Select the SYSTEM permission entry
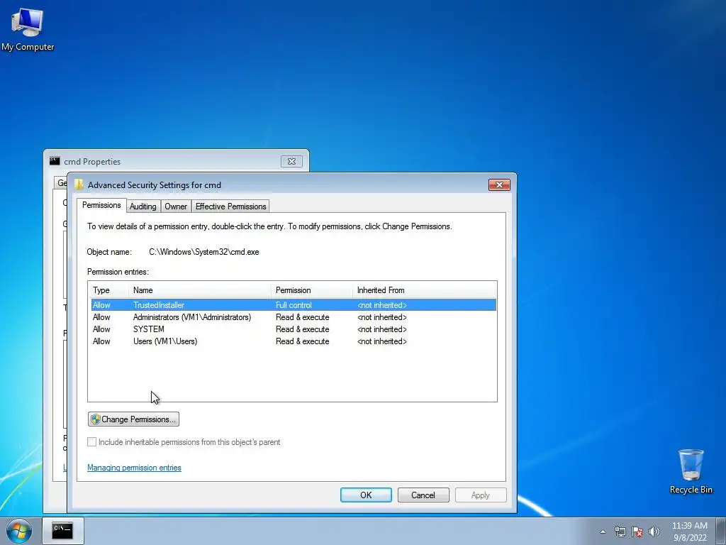726x545 pixels. pyautogui.click(x=294, y=329)
